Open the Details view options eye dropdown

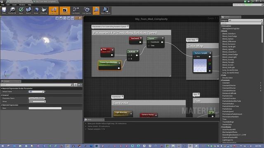[80, 85]
